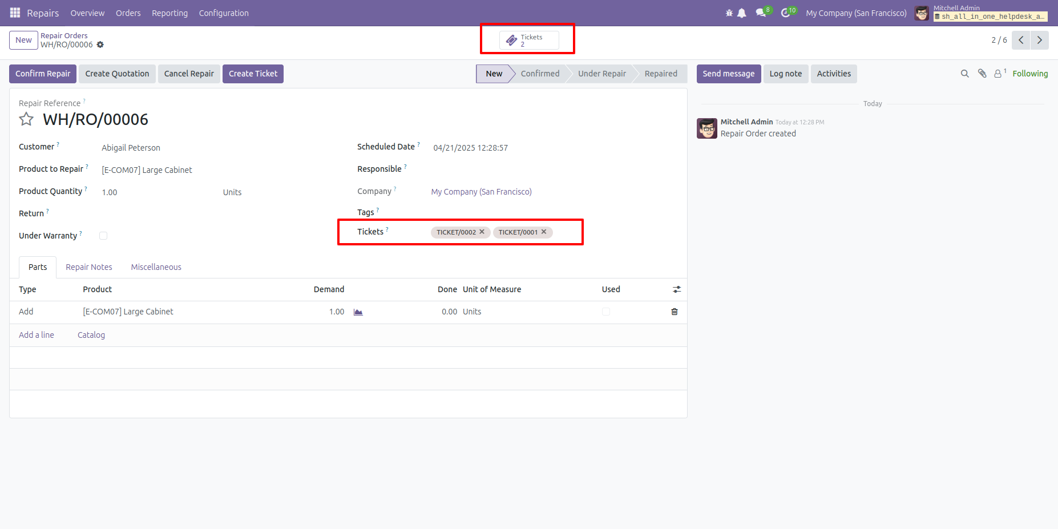Open the Reporting menu

(x=169, y=13)
